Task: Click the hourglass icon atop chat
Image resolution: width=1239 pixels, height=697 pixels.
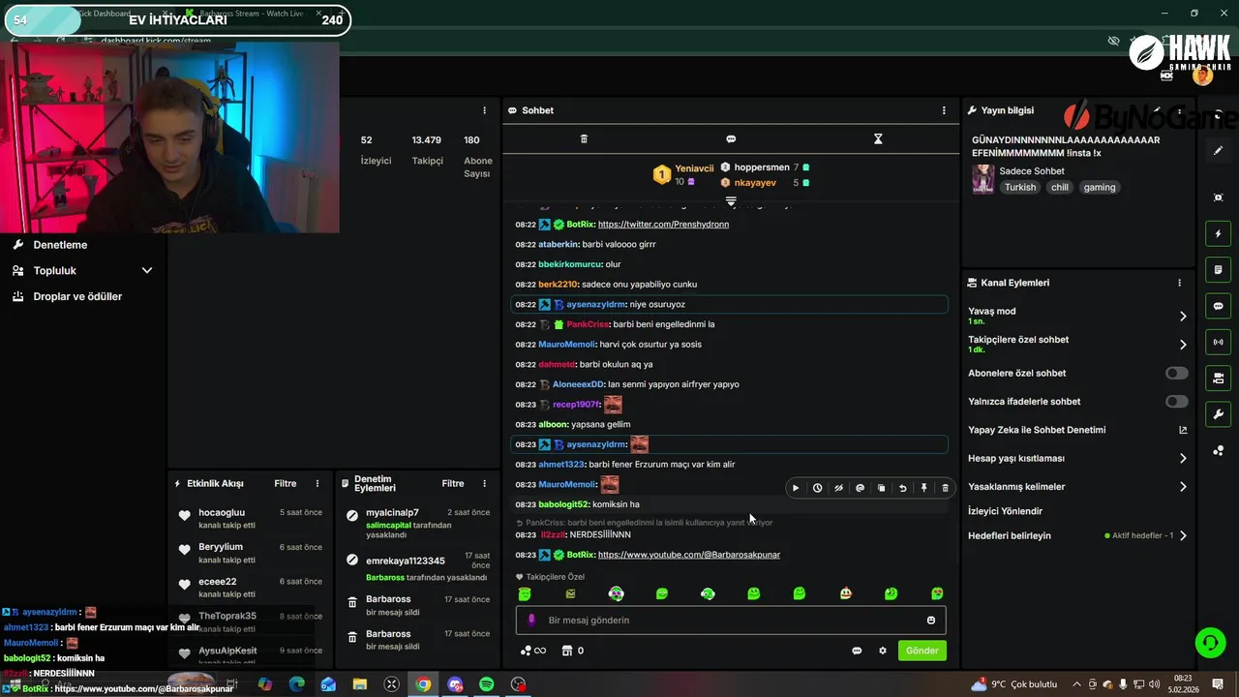Action: coord(878,139)
